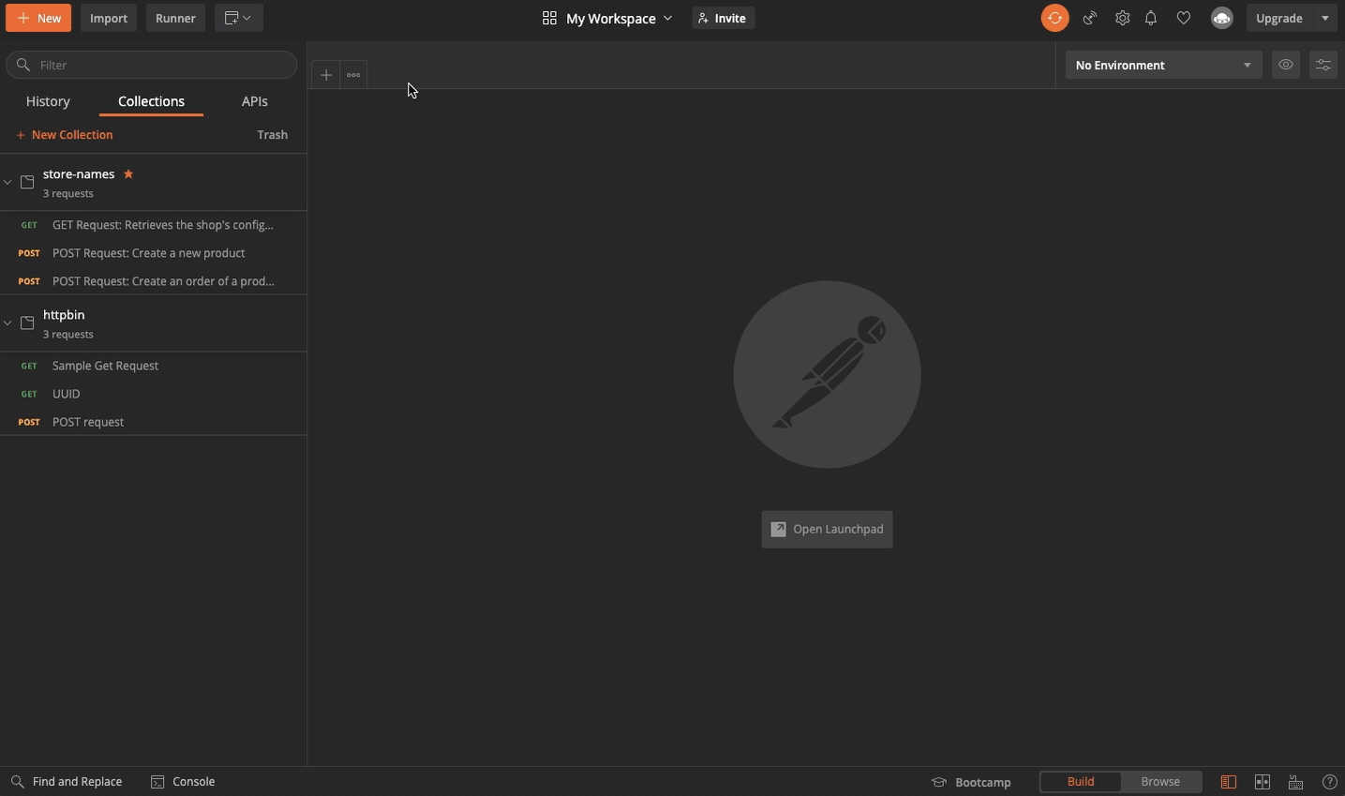Click the store-names collection folder icon
The width and height of the screenshot is (1345, 796).
tap(27, 182)
